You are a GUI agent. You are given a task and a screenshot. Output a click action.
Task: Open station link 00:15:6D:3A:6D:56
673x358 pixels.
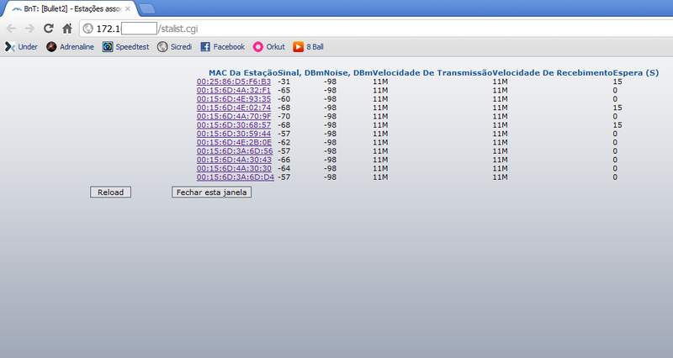(235, 151)
